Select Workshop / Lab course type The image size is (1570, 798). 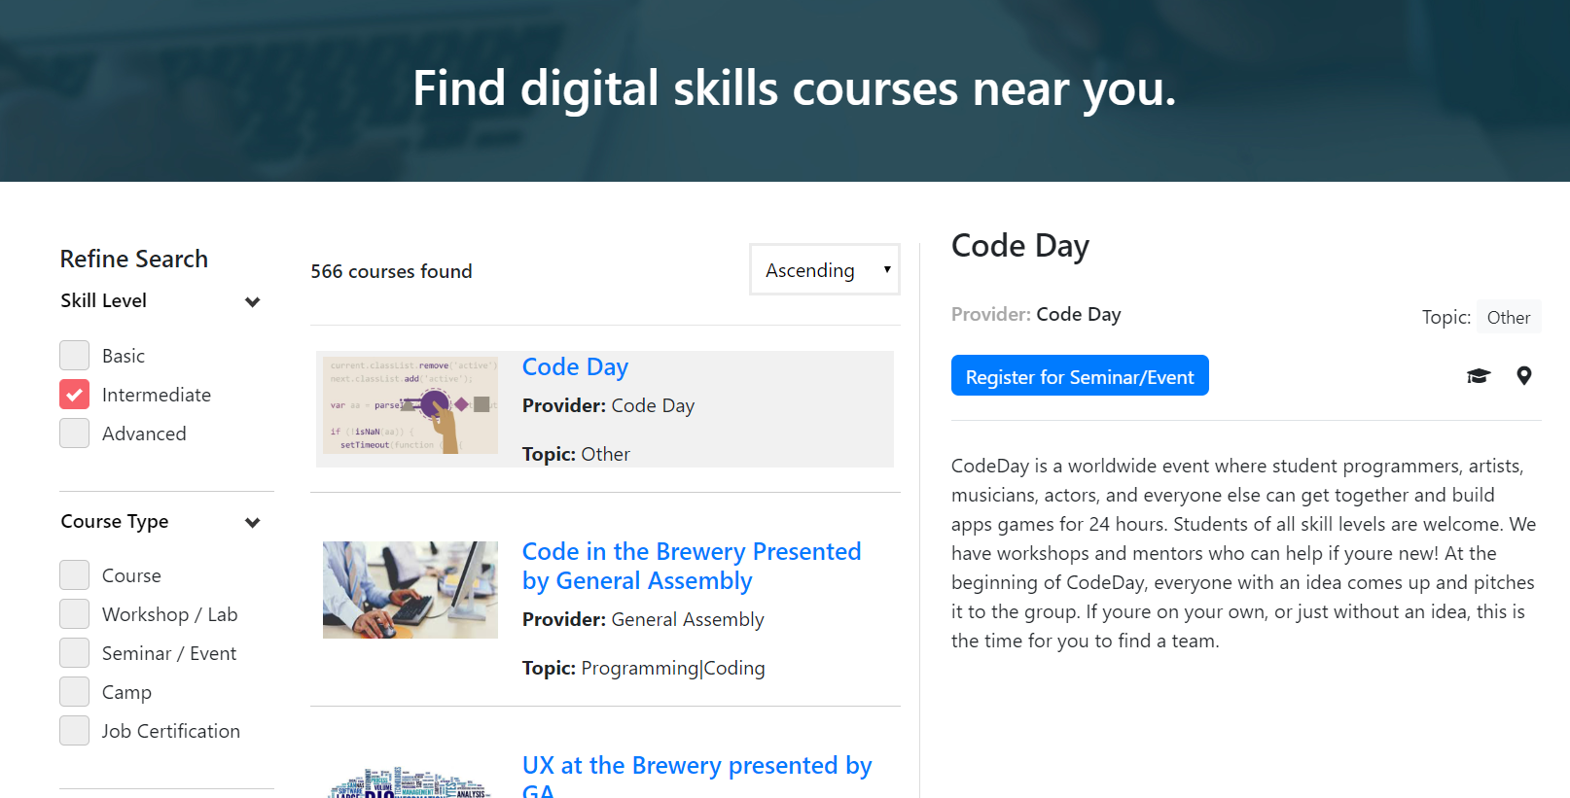tap(75, 614)
